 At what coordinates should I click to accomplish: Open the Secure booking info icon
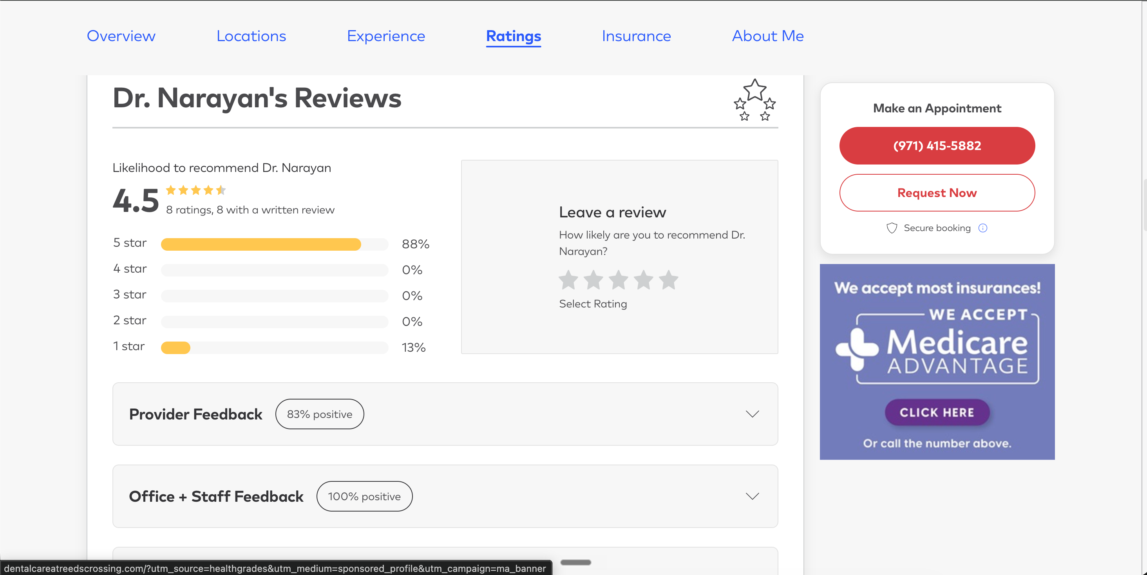pos(983,228)
